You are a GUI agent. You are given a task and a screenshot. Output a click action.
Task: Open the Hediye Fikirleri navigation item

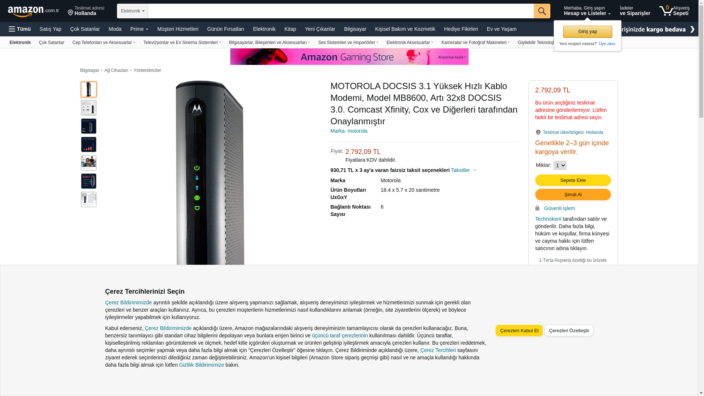461,29
